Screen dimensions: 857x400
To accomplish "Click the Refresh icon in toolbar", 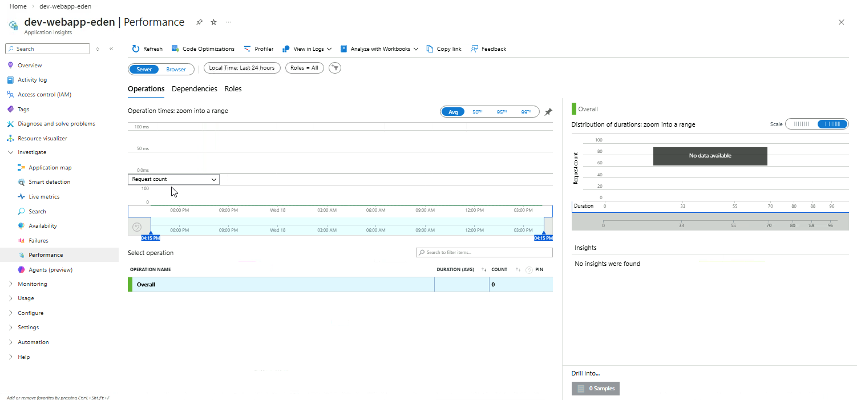I will tap(136, 49).
